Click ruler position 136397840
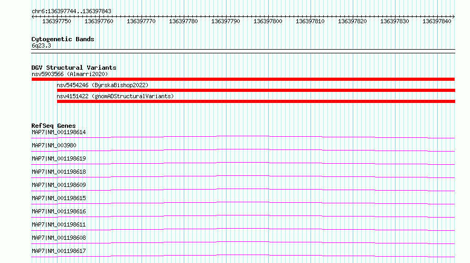470x263 pixels. pyautogui.click(x=437, y=21)
